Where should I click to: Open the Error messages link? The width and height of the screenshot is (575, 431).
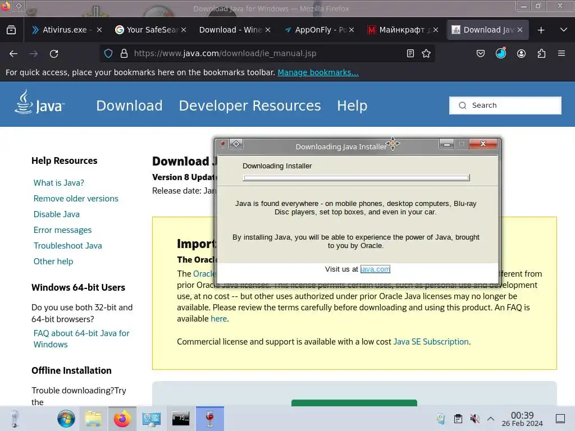point(63,230)
